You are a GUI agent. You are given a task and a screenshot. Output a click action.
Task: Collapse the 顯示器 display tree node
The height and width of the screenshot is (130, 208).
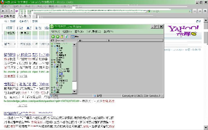tap(52, 67)
